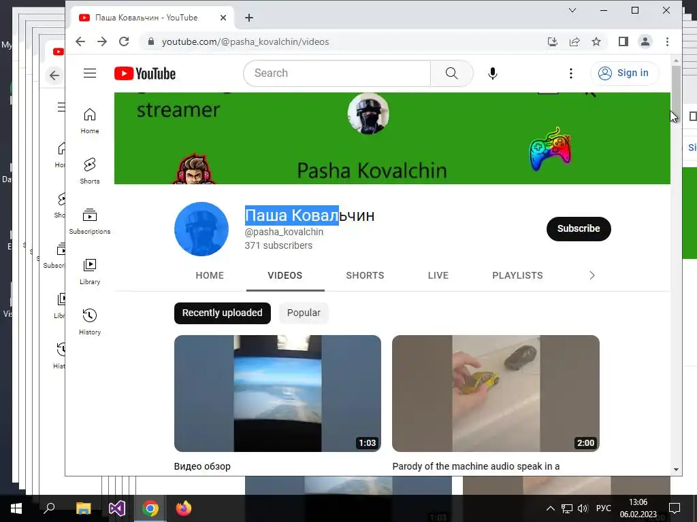Click the back arrow in the background Chrome window
Image resolution: width=697 pixels, height=522 pixels.
(x=54, y=75)
